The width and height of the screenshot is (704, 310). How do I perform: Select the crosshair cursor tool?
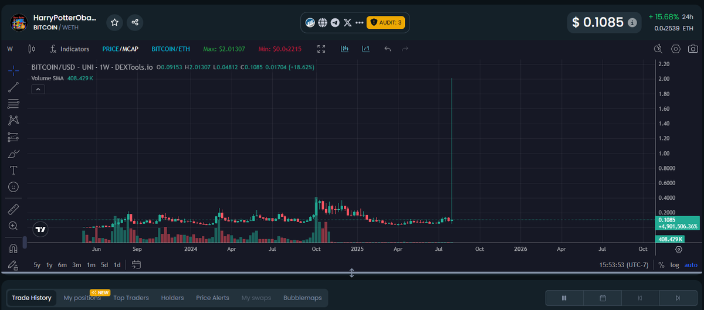[13, 70]
